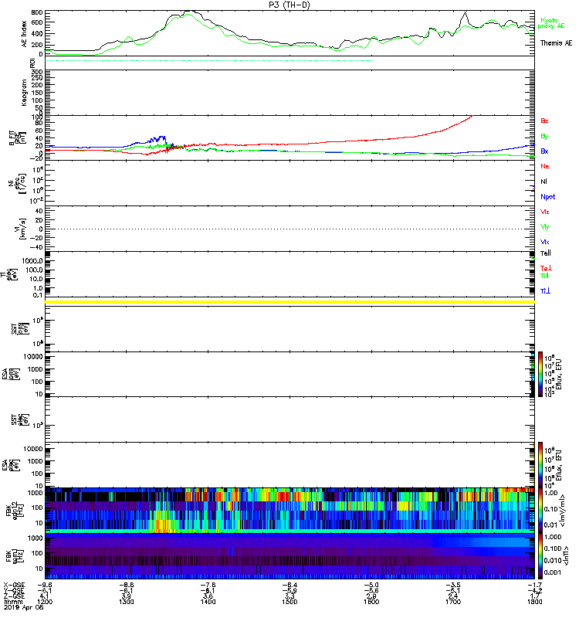Click the <|mV/m|> color bar
The height and width of the screenshot is (618, 579).
click(x=540, y=511)
